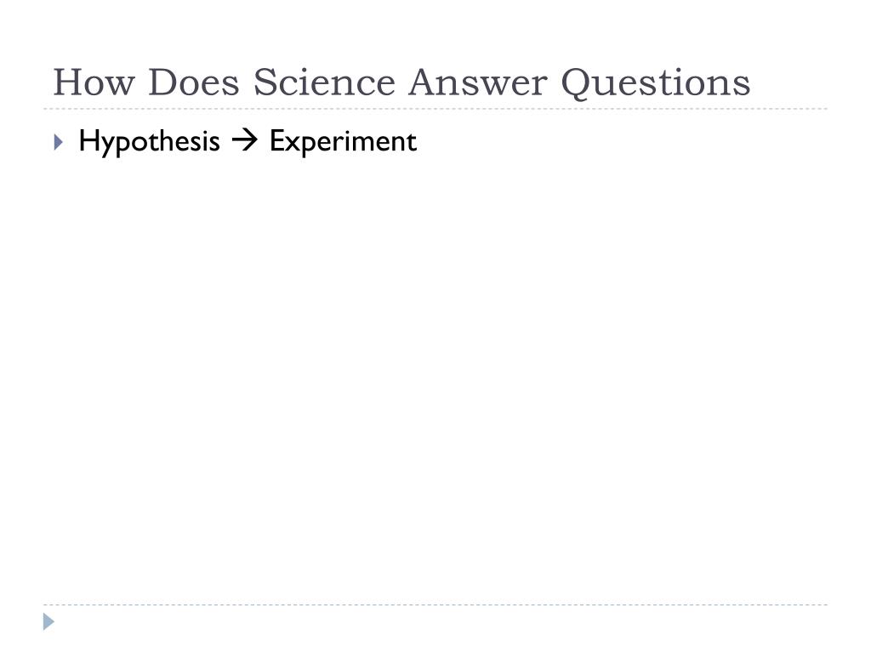Select the word "Questions" in the title
The height and width of the screenshot is (653, 871).
[x=656, y=84]
